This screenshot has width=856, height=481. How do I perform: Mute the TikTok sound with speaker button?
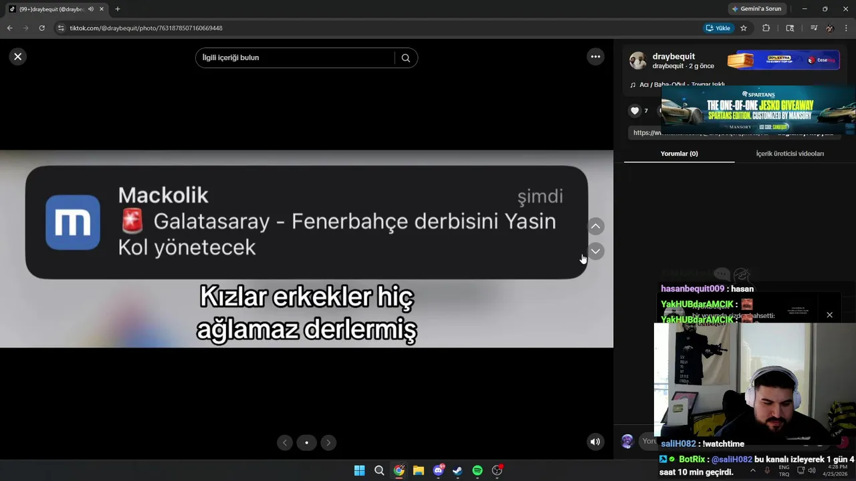[595, 442]
